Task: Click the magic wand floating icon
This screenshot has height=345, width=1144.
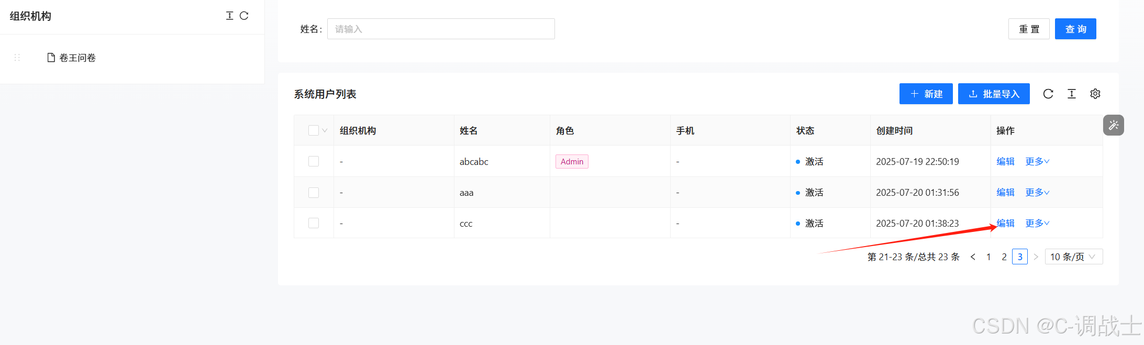Action: (1114, 125)
